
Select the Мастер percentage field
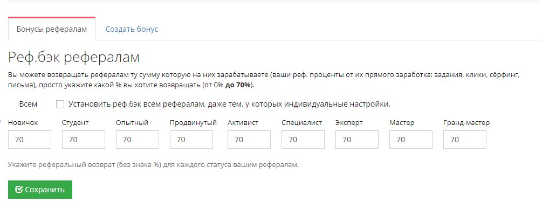pos(411,140)
